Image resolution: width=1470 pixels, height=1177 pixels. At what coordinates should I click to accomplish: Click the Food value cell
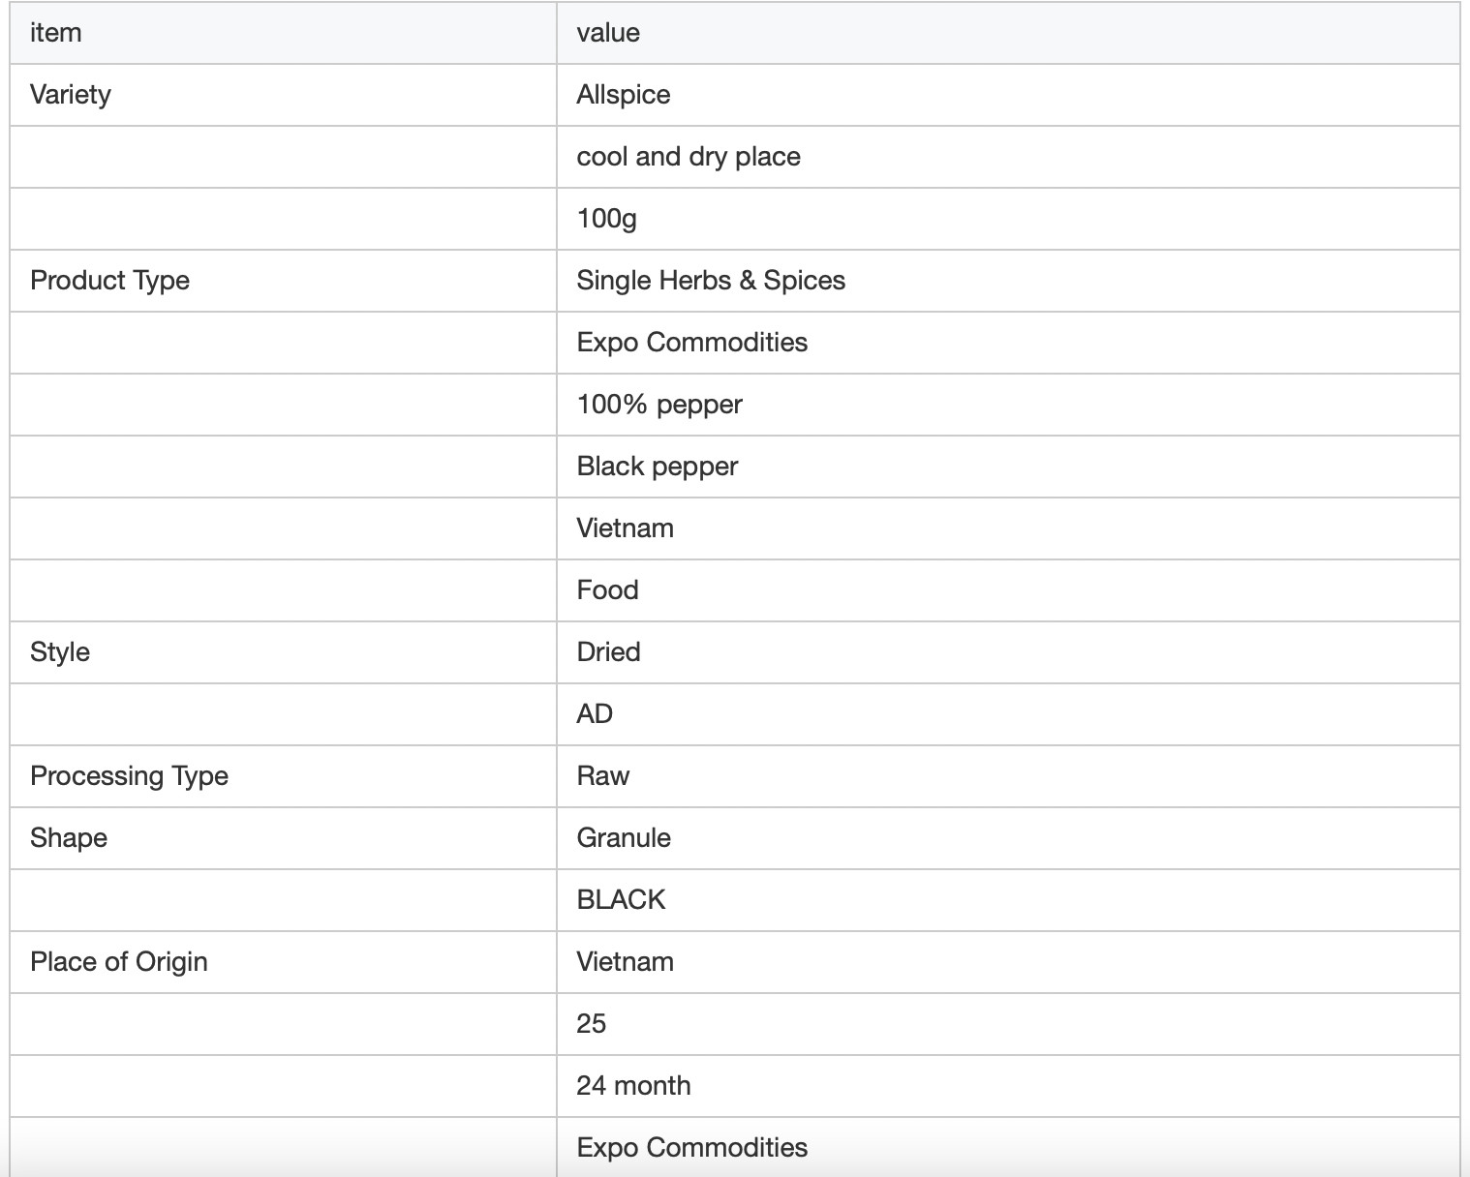point(1008,590)
